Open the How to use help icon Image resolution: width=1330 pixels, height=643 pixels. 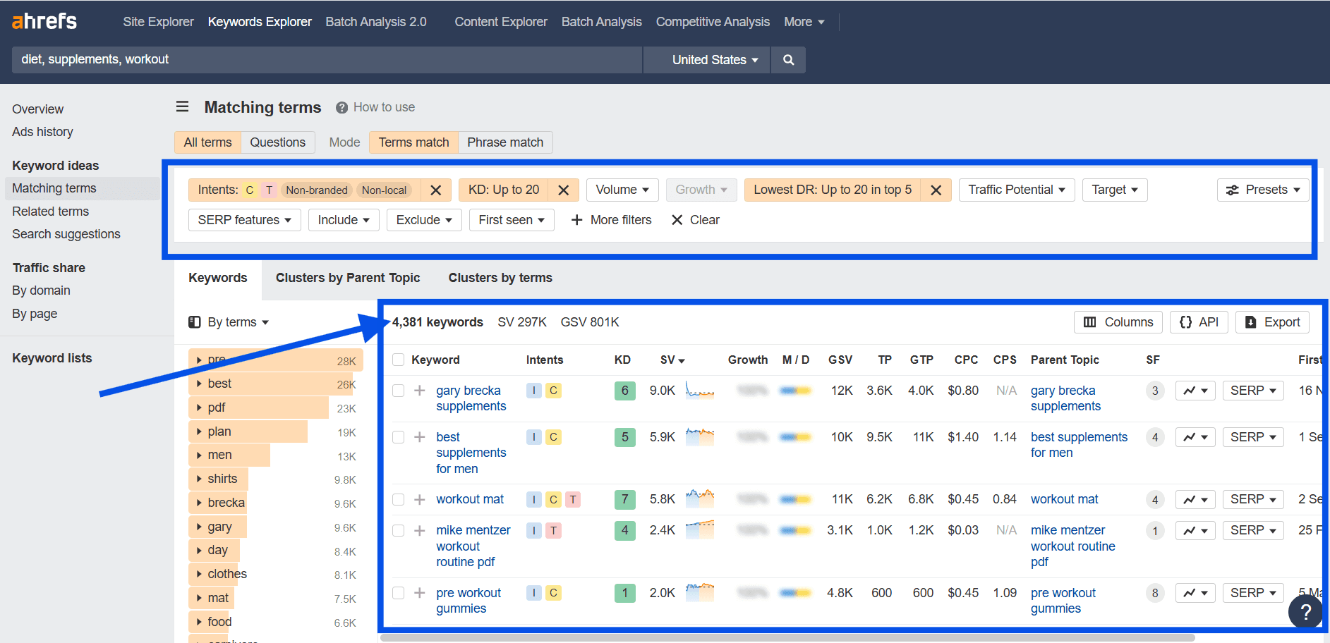[x=341, y=107]
